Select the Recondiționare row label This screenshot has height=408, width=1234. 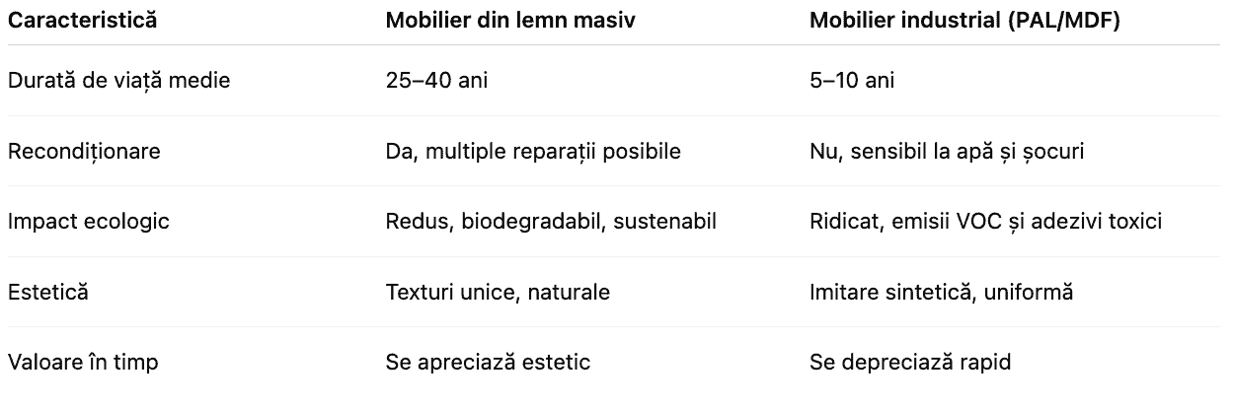pyautogui.click(x=84, y=152)
